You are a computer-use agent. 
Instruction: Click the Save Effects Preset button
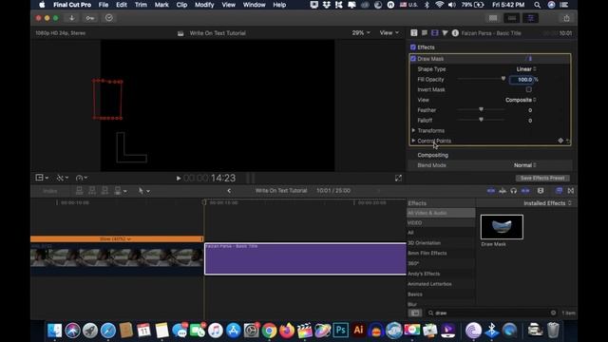pyautogui.click(x=542, y=178)
